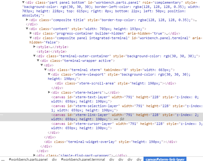Click the ellipsis inside progress-container div
Image resolution: width=203 pixels, height=161 pixels.
click(x=167, y=34)
